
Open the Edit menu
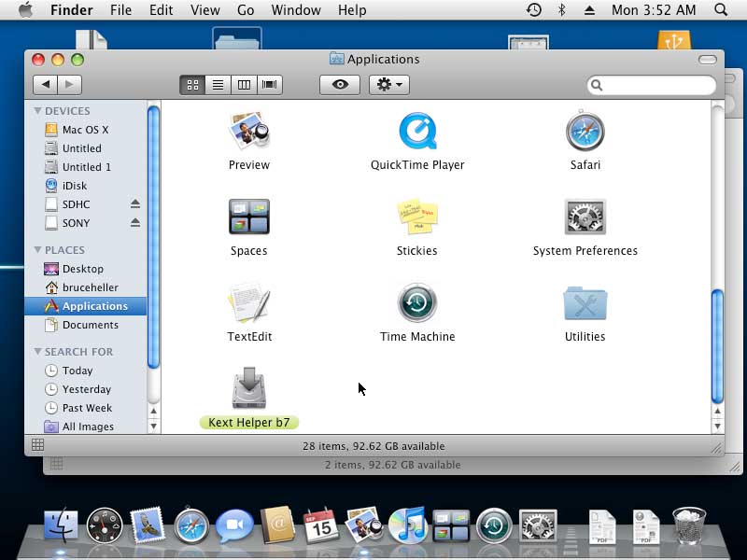(x=161, y=10)
